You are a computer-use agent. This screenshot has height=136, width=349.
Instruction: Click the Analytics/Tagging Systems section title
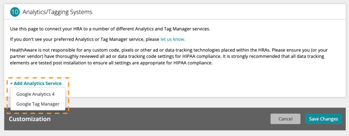57,12
